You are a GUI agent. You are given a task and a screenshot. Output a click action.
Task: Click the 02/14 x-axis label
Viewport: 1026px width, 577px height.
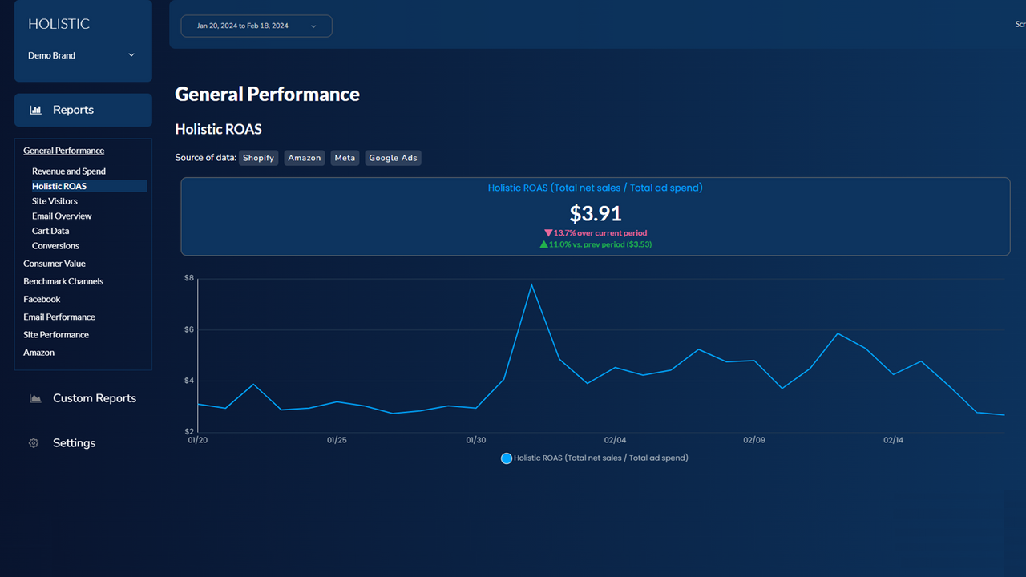pos(894,440)
